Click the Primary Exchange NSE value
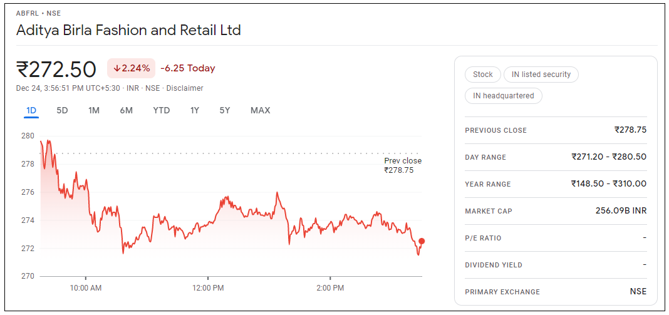This screenshot has height=315, width=669. [638, 292]
